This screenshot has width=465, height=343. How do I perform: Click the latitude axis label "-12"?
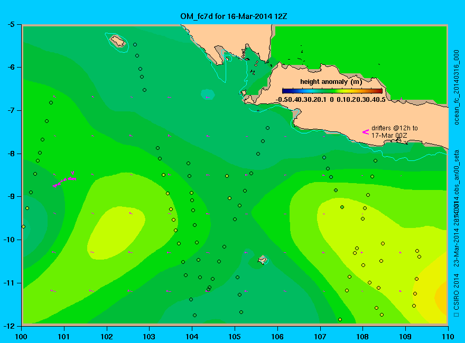pyautogui.click(x=9, y=326)
